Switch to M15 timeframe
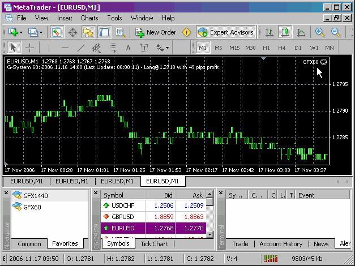 [234, 48]
